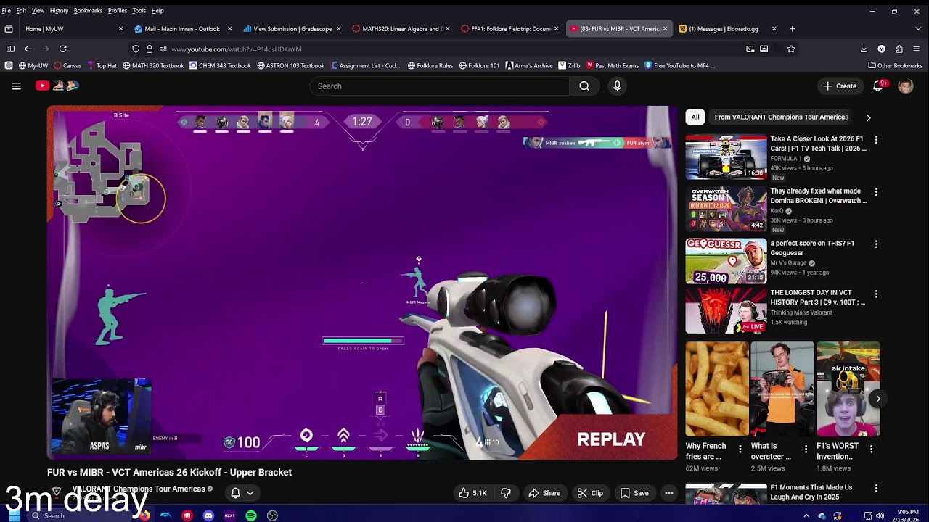Advance the Shorts shelf with the arrow
The image size is (929, 522).
point(877,399)
